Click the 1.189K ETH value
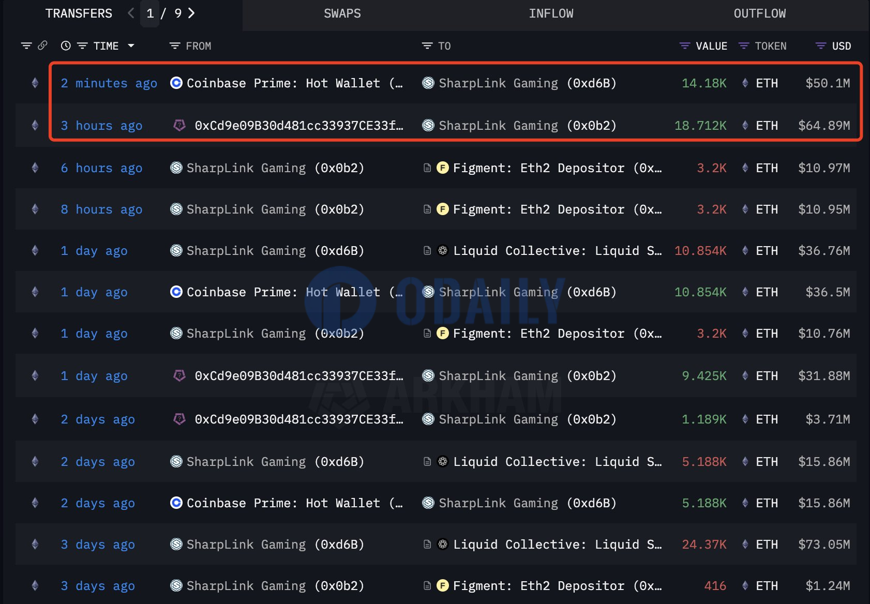 pyautogui.click(x=704, y=419)
